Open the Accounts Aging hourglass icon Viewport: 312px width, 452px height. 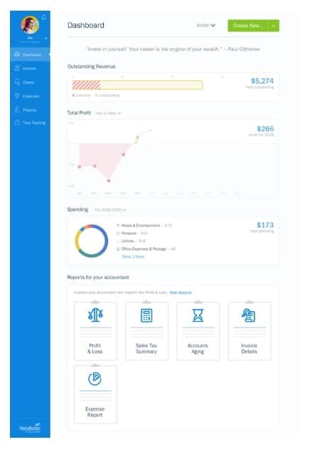198,315
